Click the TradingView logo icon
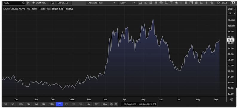The height and width of the screenshot is (108, 239). tap(233, 3)
